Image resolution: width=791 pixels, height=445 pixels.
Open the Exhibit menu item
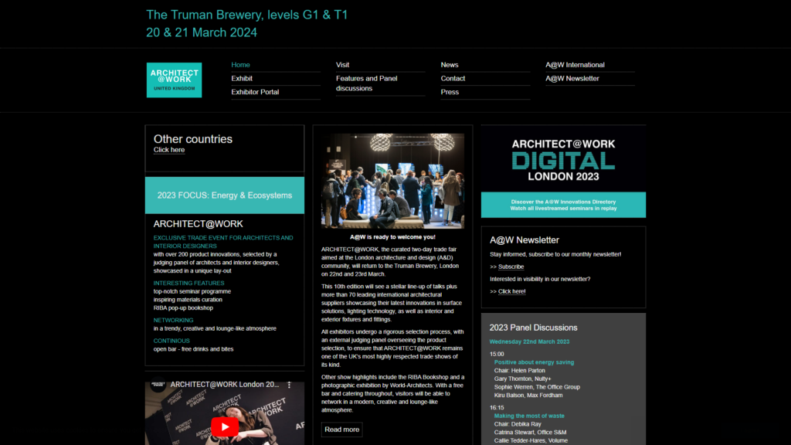pyautogui.click(x=242, y=78)
